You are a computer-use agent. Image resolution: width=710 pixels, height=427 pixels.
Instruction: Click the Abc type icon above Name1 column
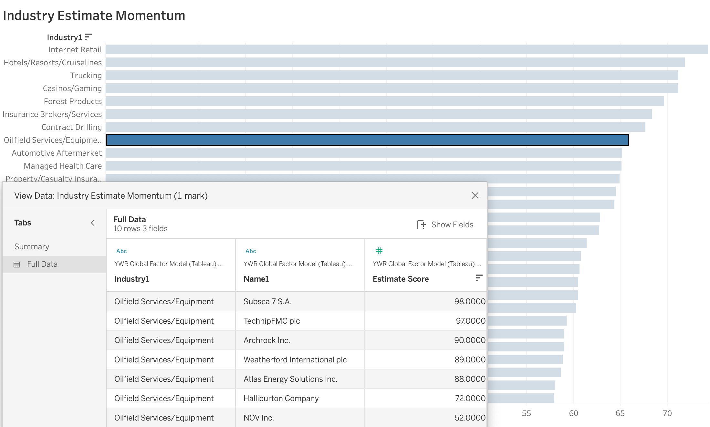251,251
